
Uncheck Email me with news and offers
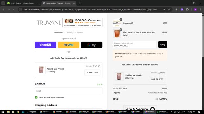click(x=36, y=98)
